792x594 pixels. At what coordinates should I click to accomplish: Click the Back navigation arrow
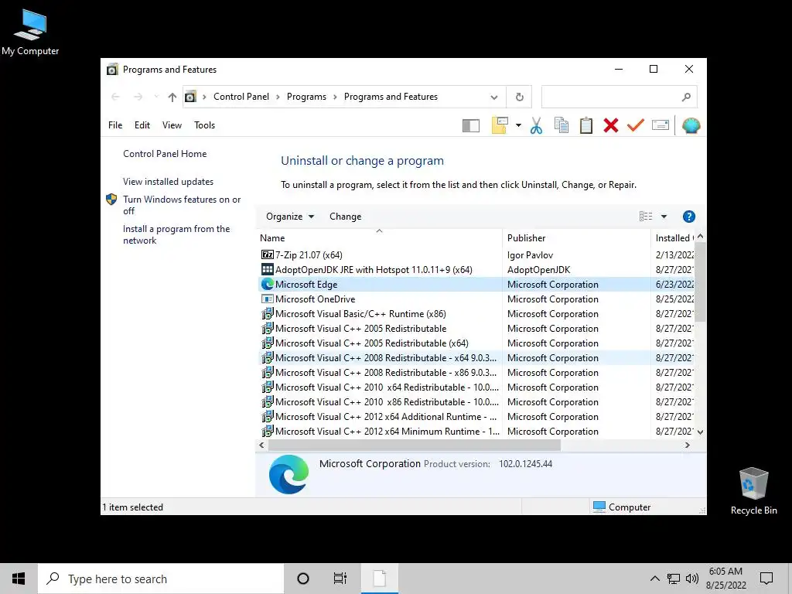click(x=115, y=97)
